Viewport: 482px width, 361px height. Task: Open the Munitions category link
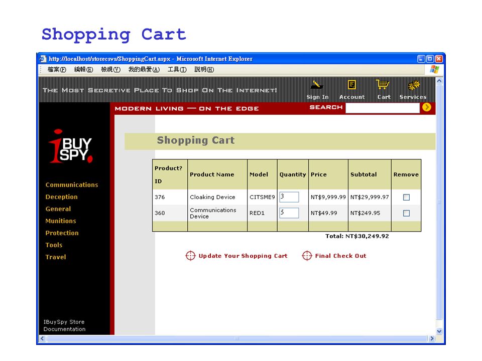61,221
